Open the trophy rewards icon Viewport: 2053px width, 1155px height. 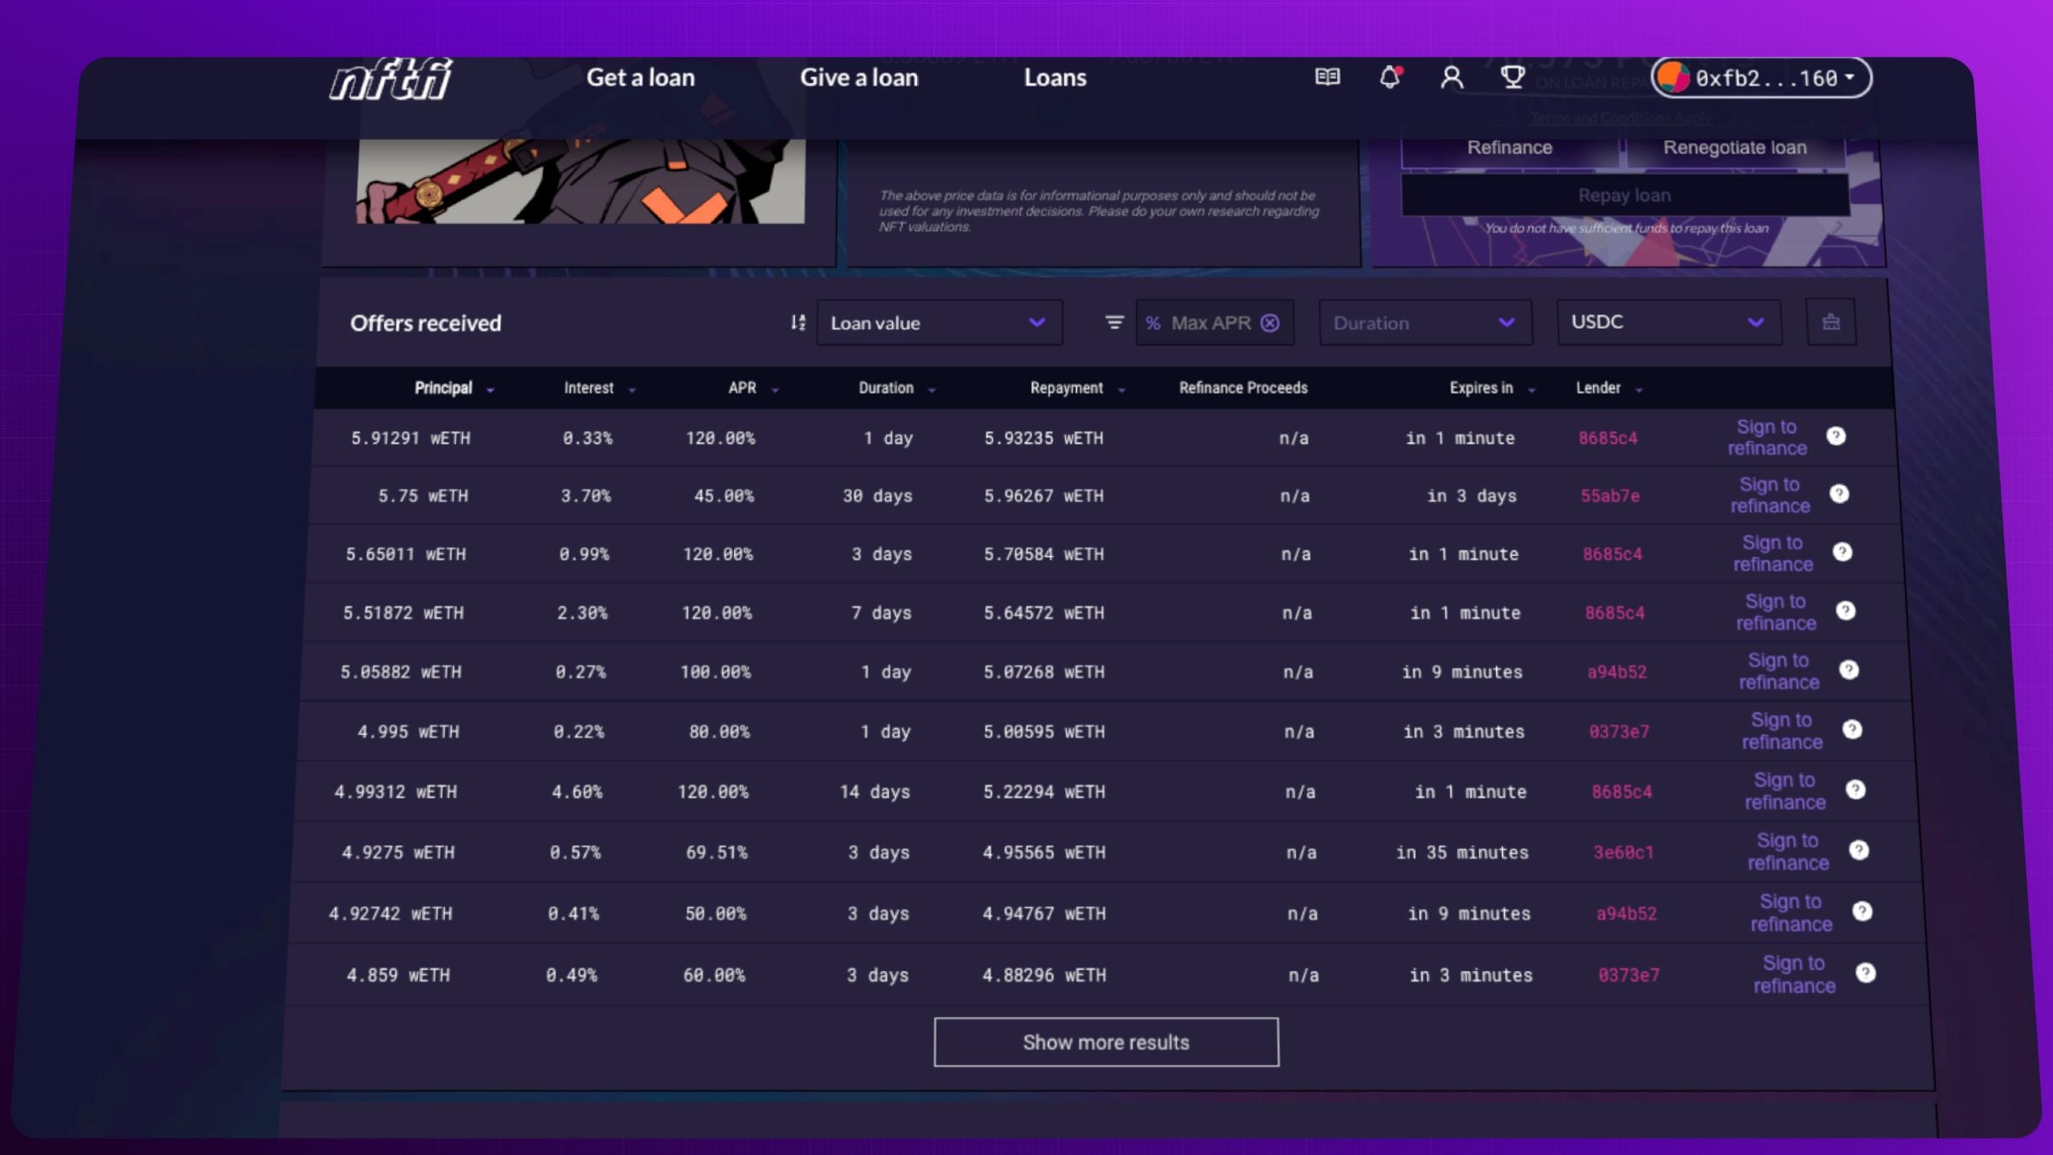click(1512, 78)
